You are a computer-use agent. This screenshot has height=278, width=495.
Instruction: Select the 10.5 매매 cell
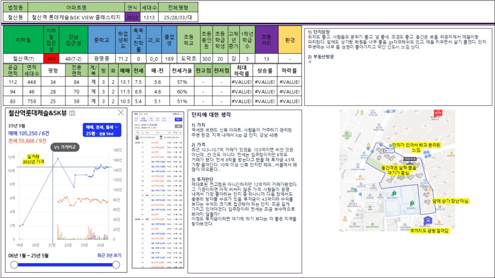click(124, 101)
